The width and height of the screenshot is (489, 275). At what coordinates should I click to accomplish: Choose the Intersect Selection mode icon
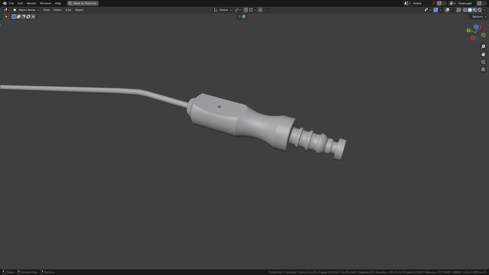(33, 17)
